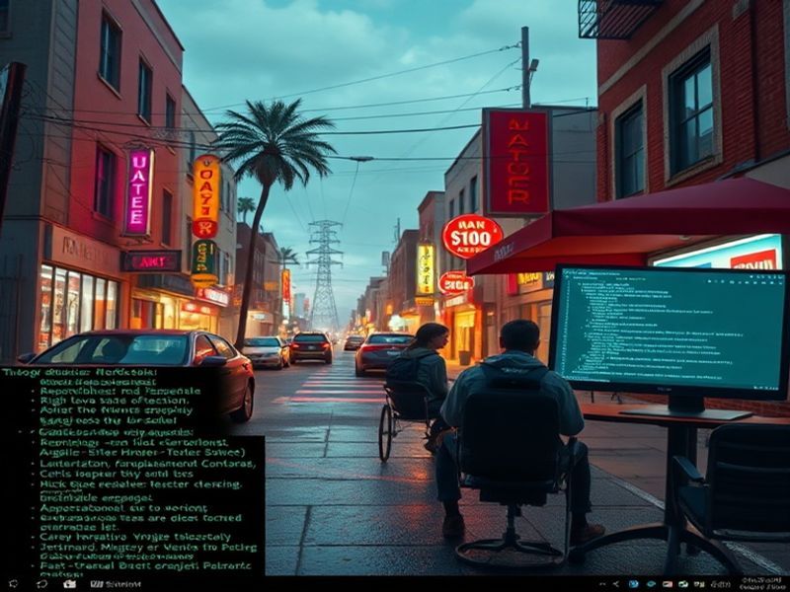
Task: Open the labeled app button in the taskbar
Action: [116, 584]
